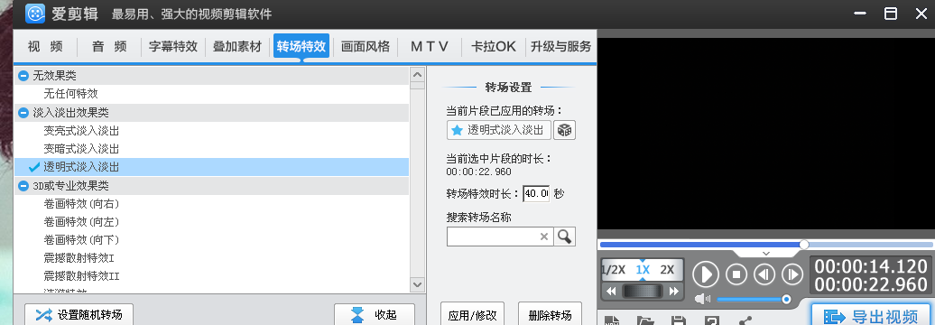Maximize the 爱剪辑 window
Image resolution: width=935 pixels, height=325 pixels.
point(890,14)
